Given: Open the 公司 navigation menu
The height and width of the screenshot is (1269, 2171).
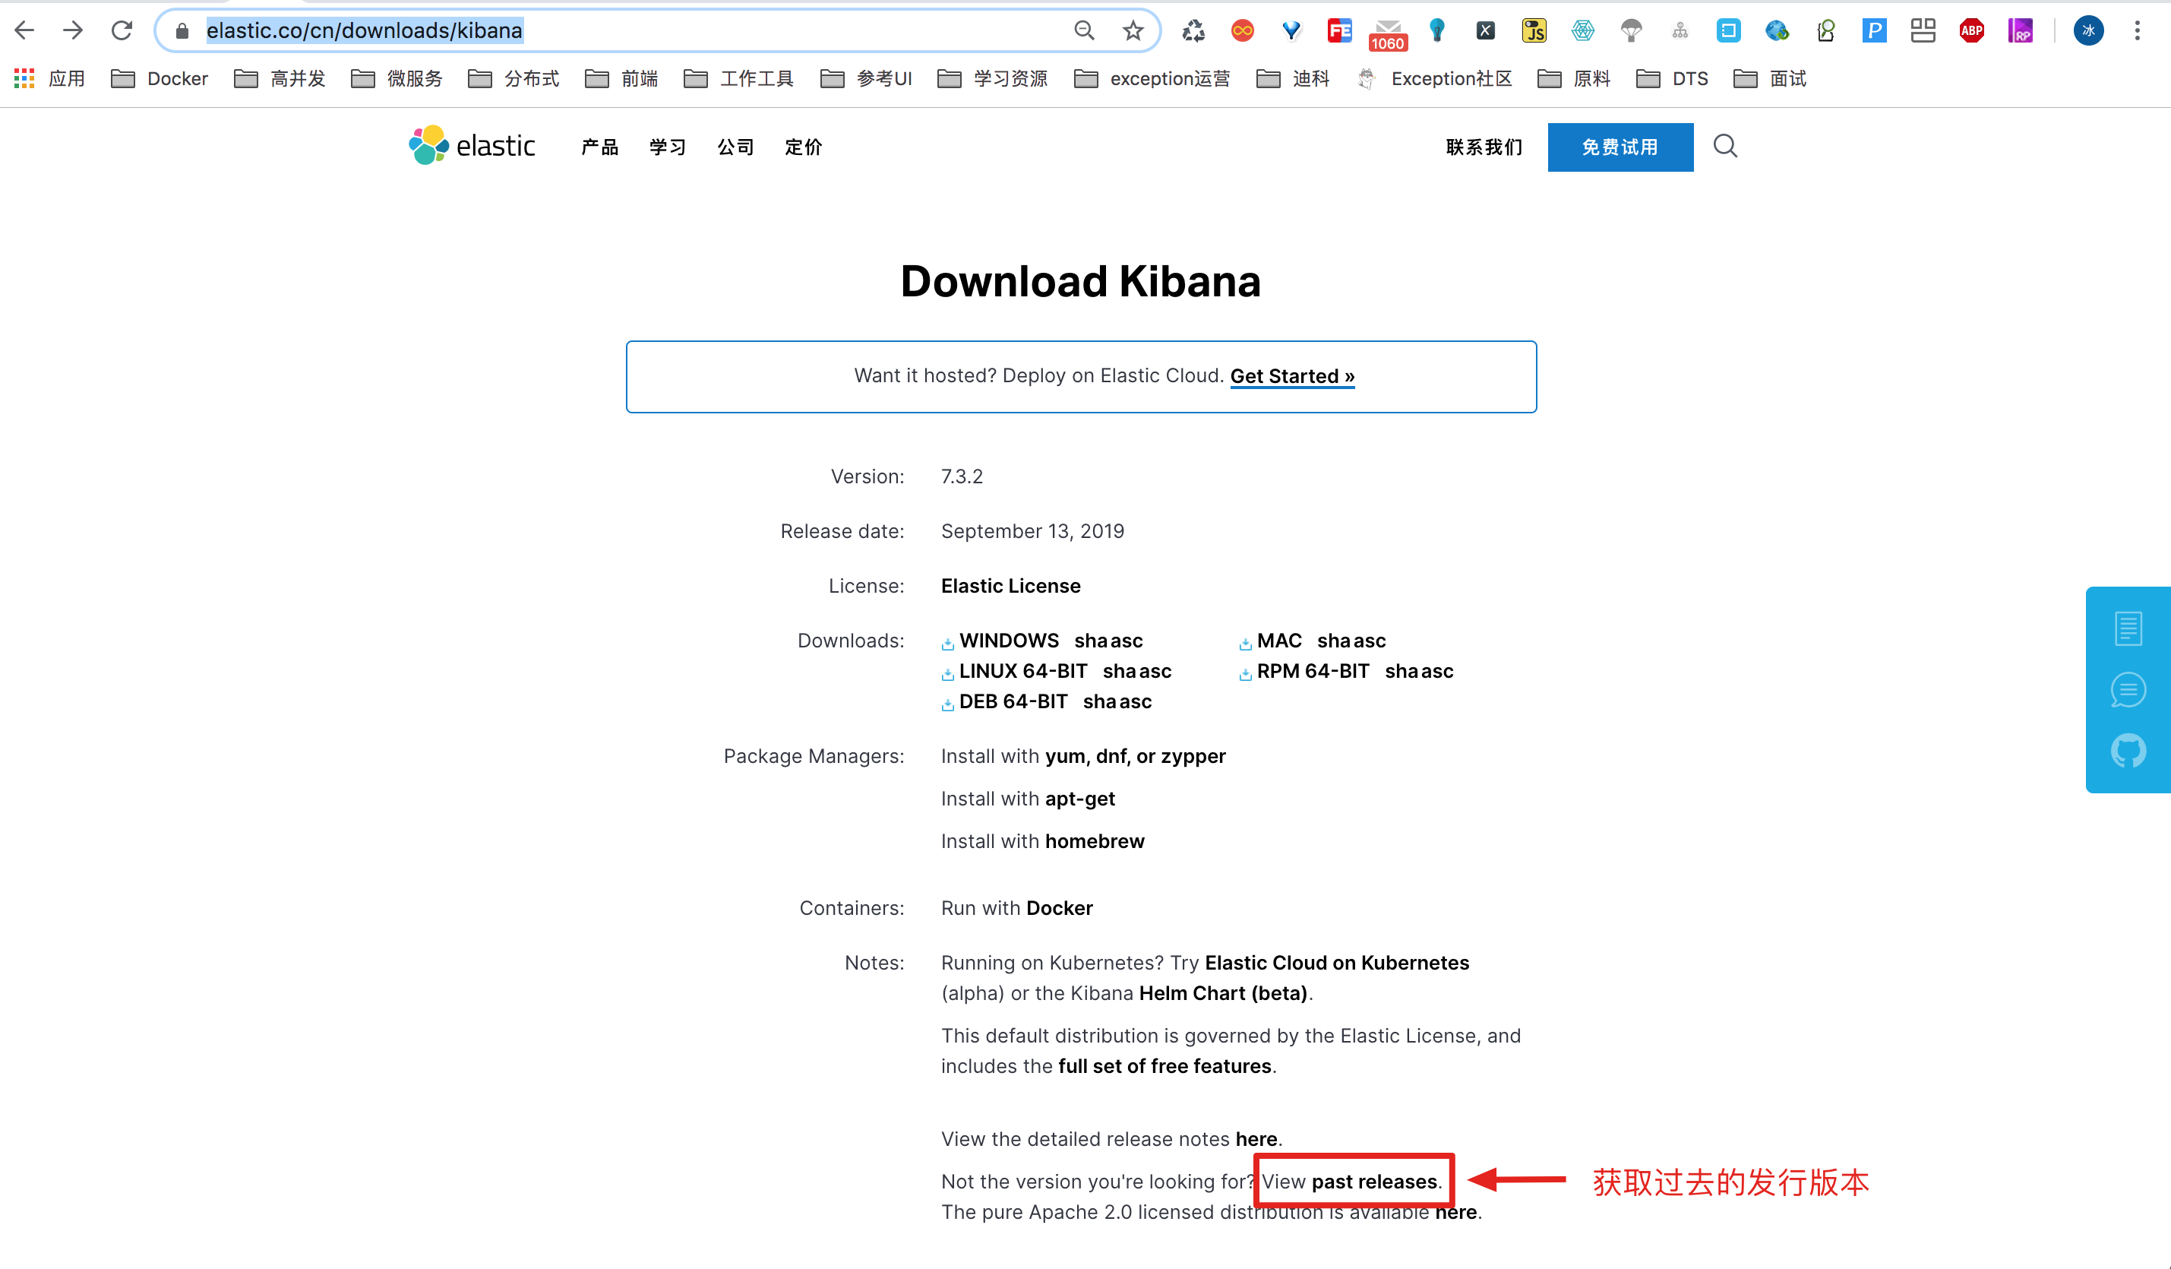Looking at the screenshot, I should pos(736,147).
